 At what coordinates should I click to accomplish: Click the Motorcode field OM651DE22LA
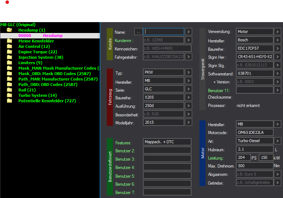255,132
